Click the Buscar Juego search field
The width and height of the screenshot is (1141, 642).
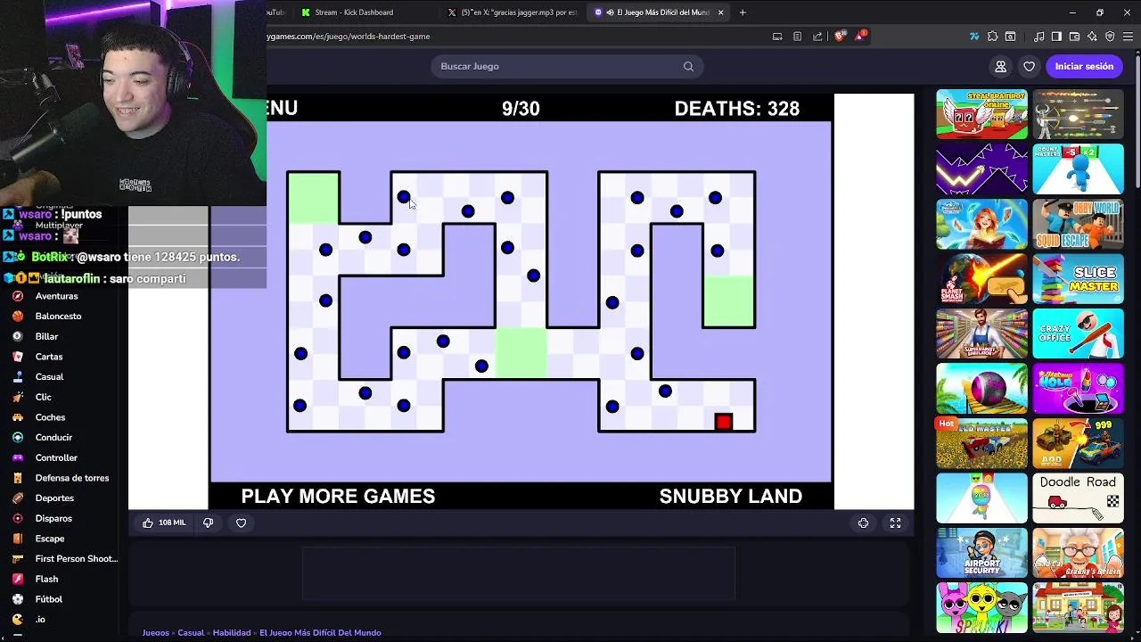[x=567, y=66]
